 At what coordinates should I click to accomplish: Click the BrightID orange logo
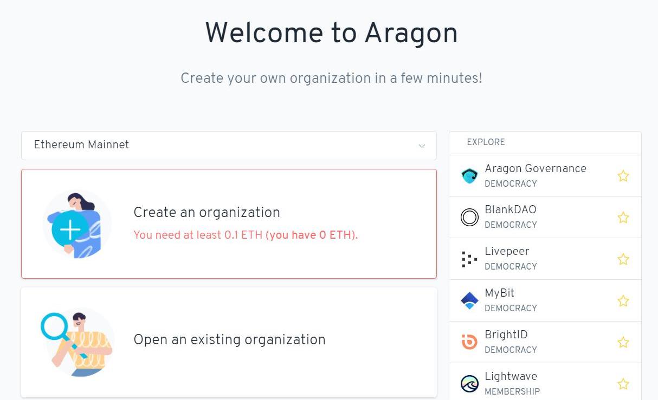point(469,342)
